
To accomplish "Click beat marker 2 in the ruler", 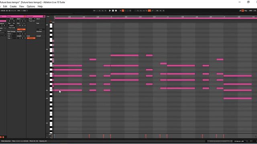I will point(111,17).
